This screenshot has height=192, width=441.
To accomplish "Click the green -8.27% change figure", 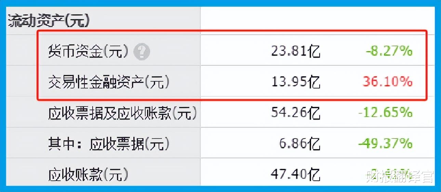I will pyautogui.click(x=389, y=52).
